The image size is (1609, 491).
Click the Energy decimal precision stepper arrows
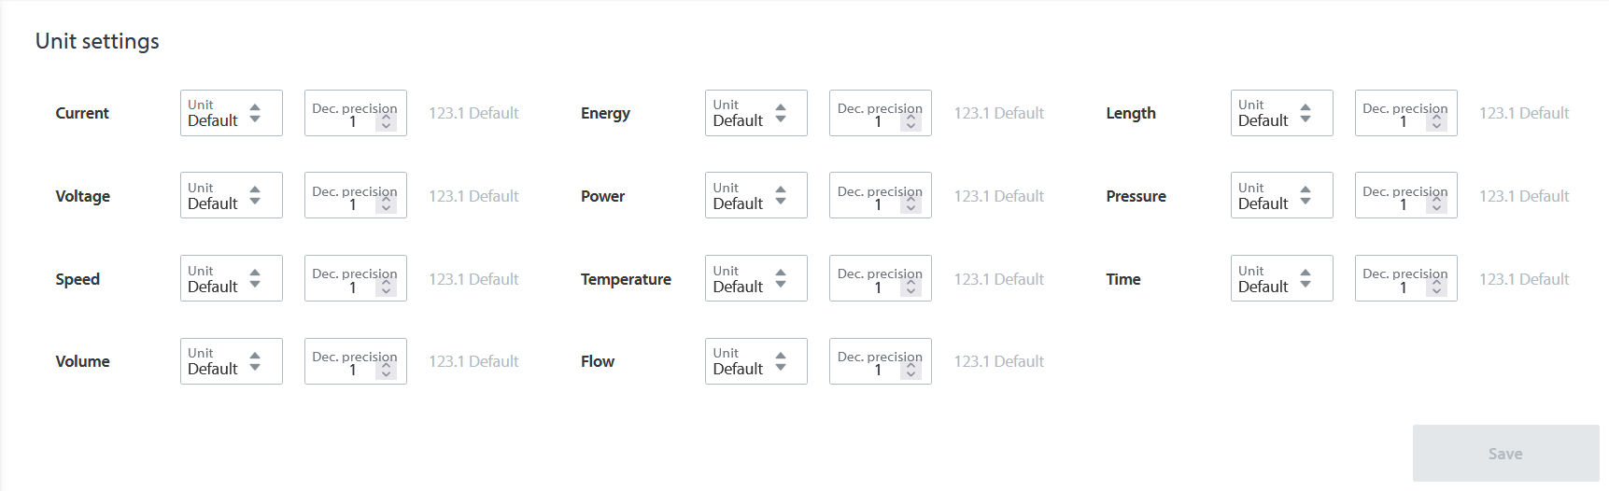point(911,122)
